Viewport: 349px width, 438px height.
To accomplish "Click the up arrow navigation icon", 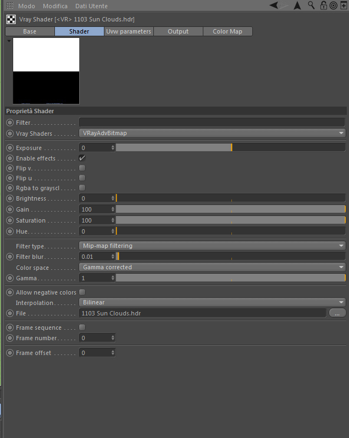I will click(297, 5).
